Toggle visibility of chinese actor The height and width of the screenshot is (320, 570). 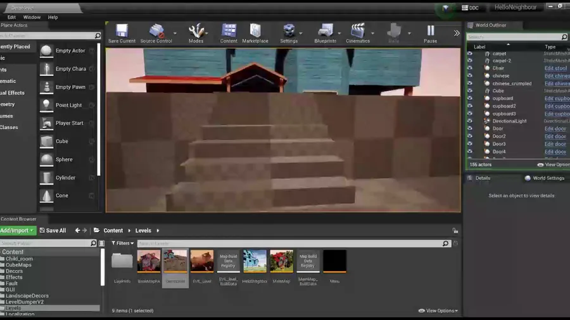(470, 76)
